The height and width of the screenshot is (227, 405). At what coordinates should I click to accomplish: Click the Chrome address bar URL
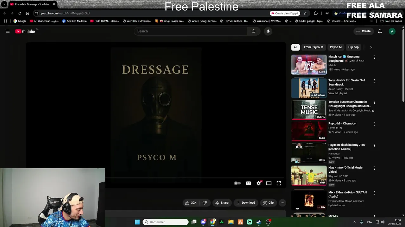65,13
